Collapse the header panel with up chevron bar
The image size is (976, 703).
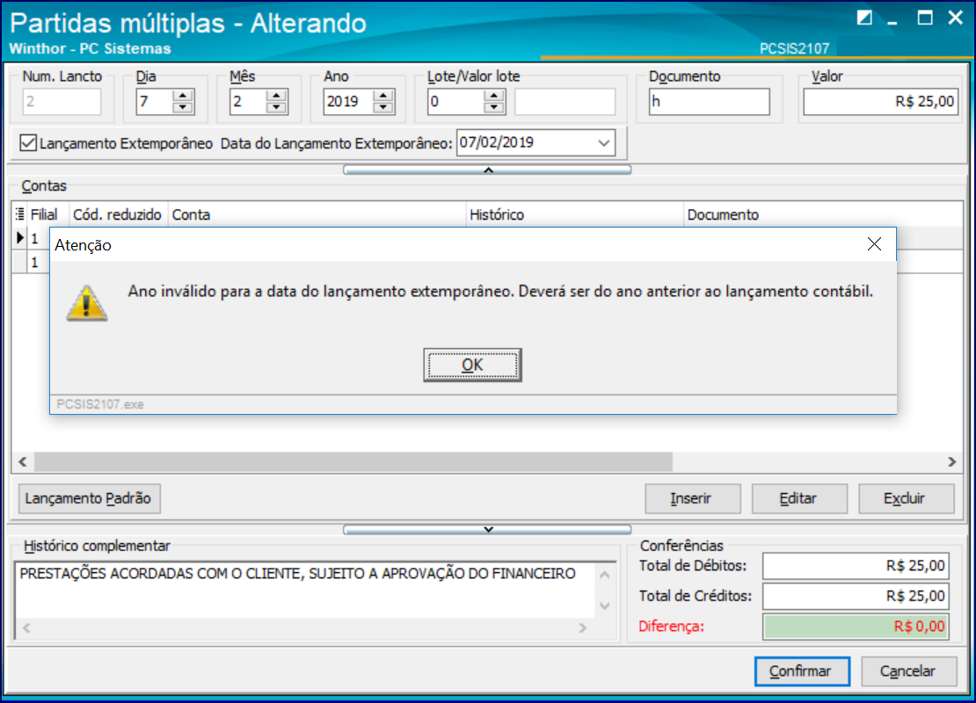[487, 170]
